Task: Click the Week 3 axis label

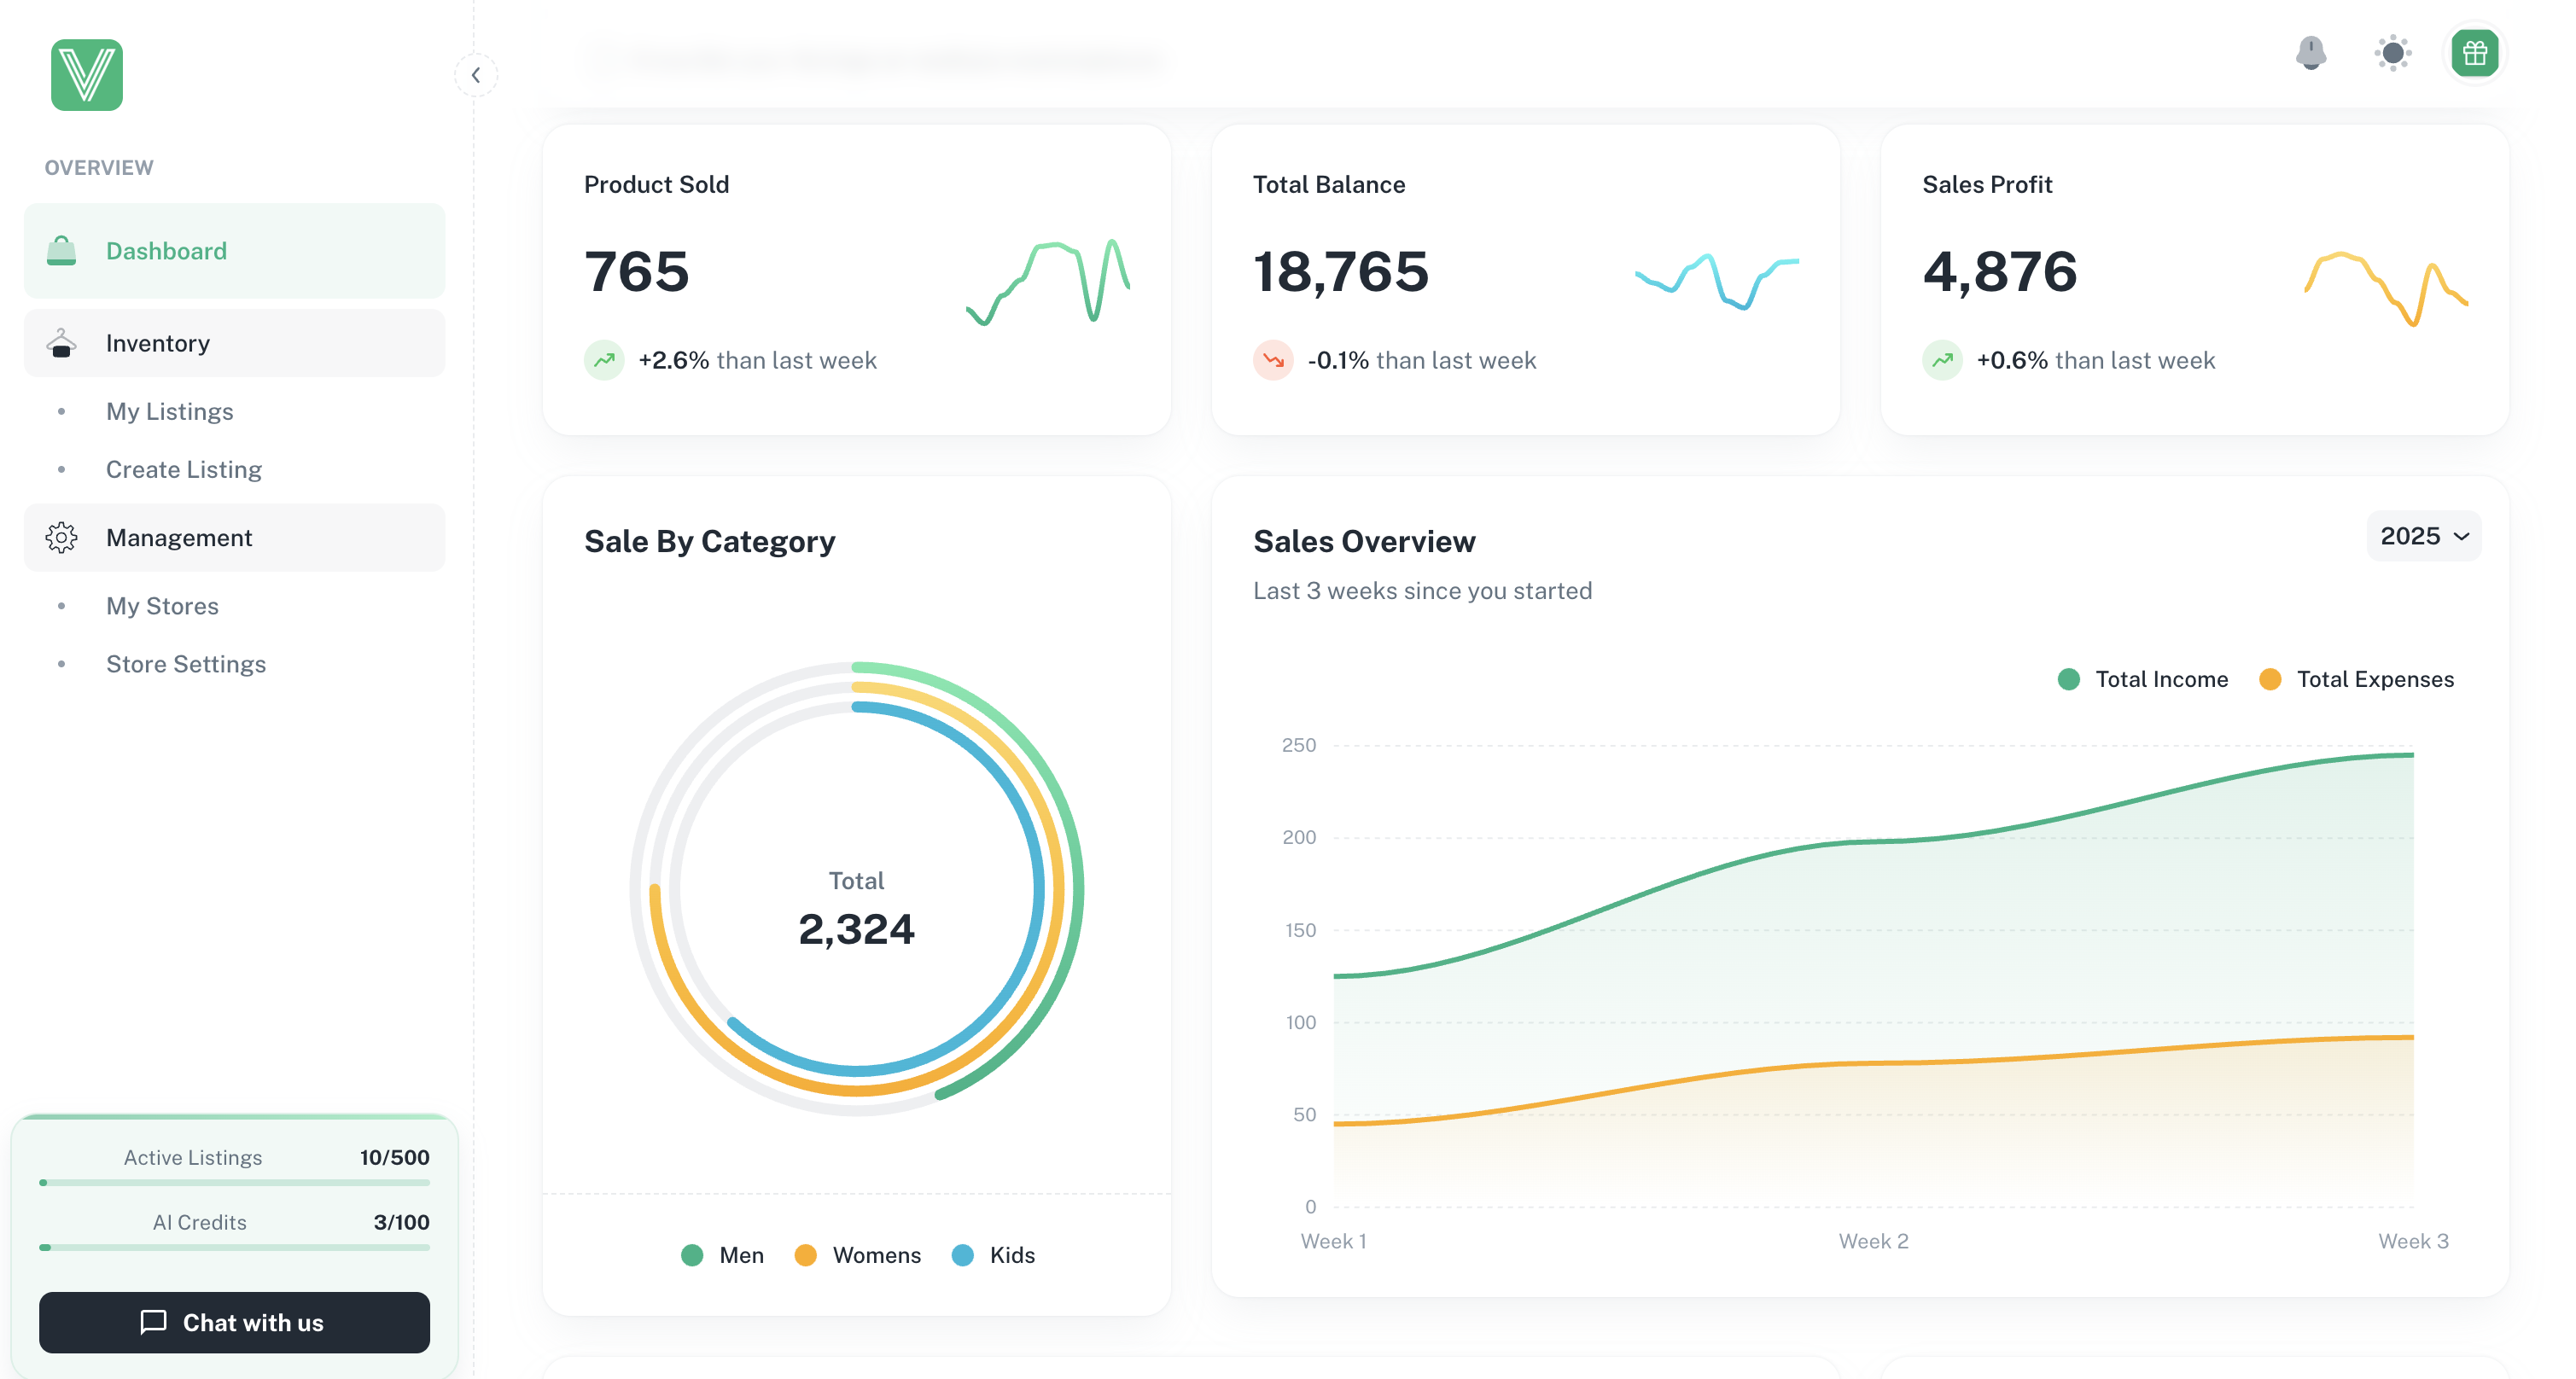Action: coord(2414,1241)
